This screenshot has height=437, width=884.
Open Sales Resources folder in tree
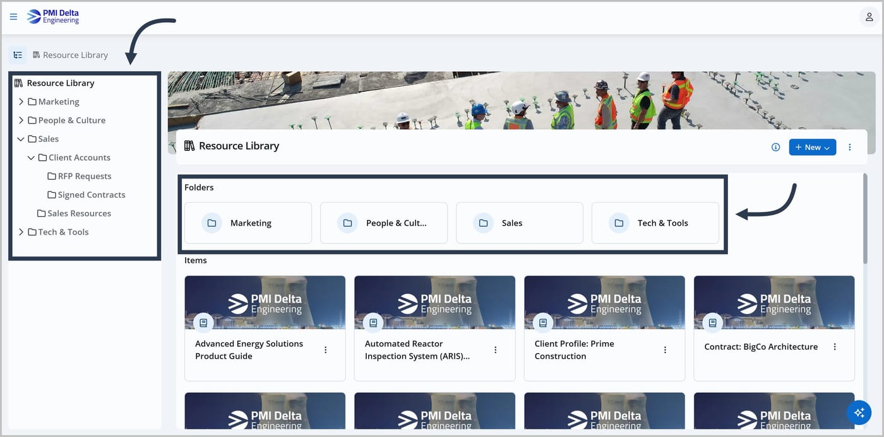coord(74,213)
